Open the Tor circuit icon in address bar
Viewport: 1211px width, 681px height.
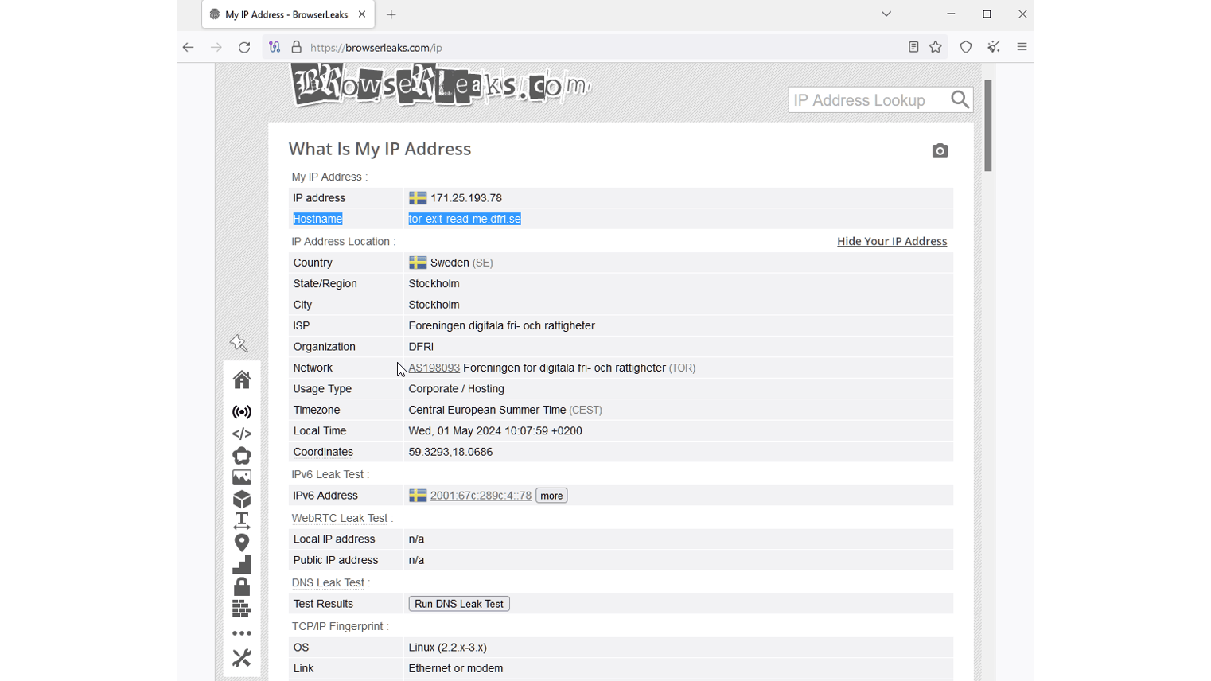pyautogui.click(x=275, y=47)
